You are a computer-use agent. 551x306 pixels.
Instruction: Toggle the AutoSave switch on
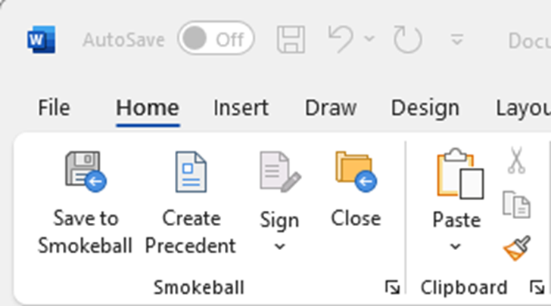click(x=216, y=39)
